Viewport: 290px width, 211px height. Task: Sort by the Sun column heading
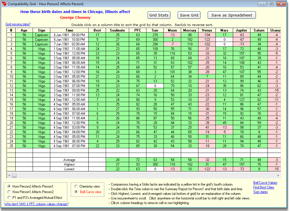(155, 30)
